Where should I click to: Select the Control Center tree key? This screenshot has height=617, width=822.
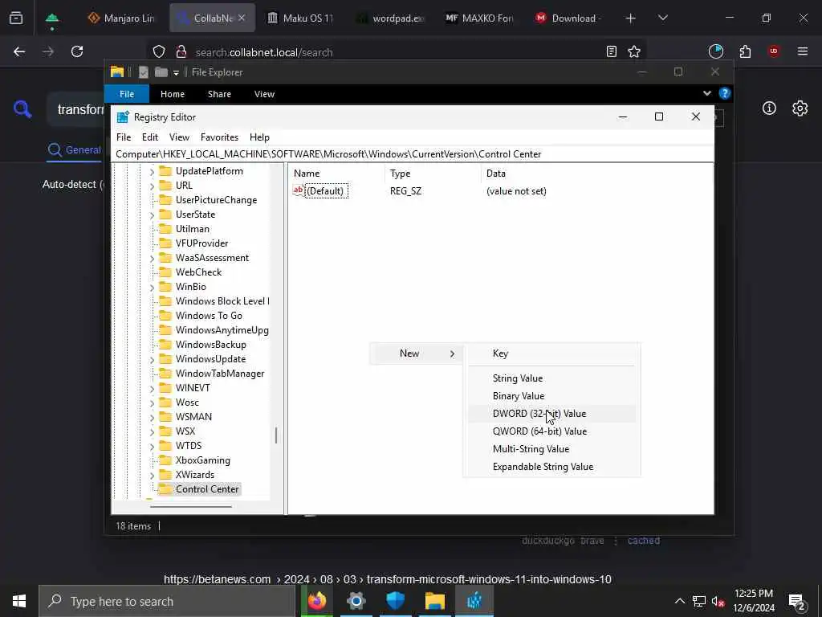207,489
